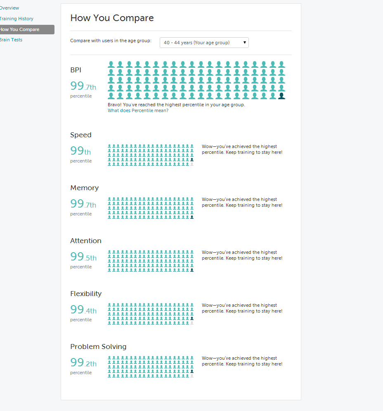The width and height of the screenshot is (383, 411).
Task: Click the Flexibility 99.4th percentile value
Action: 83,310
